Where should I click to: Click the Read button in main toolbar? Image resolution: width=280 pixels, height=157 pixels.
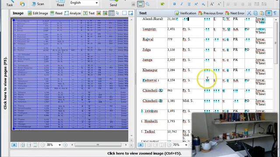click(x=60, y=3)
